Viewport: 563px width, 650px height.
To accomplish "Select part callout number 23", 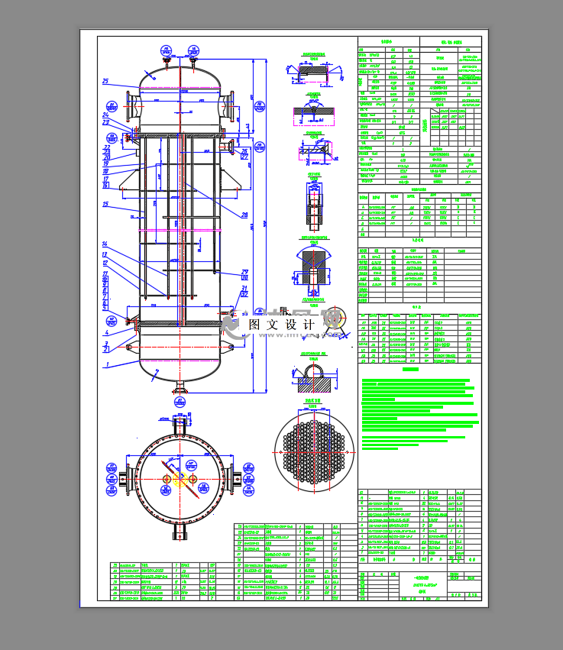I will coord(105,122).
